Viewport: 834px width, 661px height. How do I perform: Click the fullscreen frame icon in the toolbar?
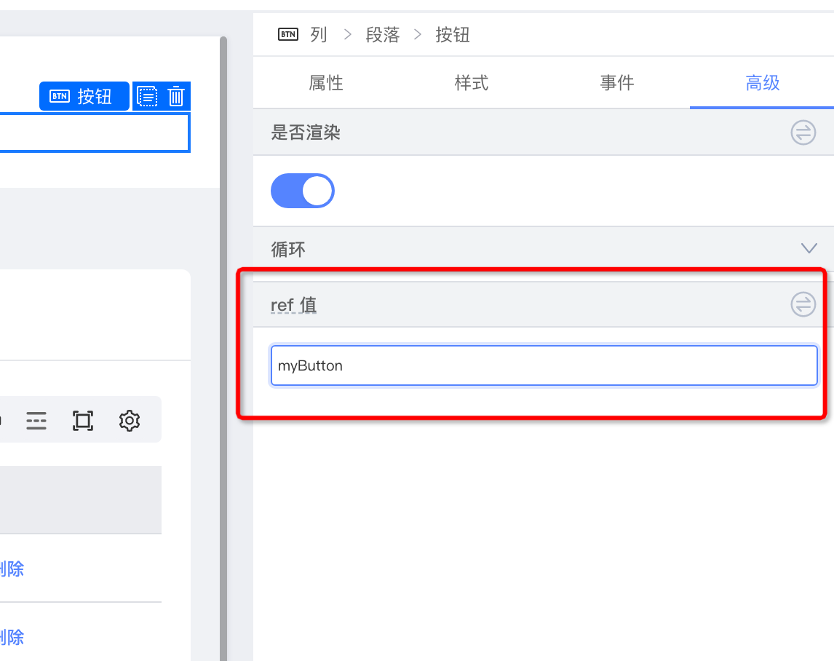[83, 420]
